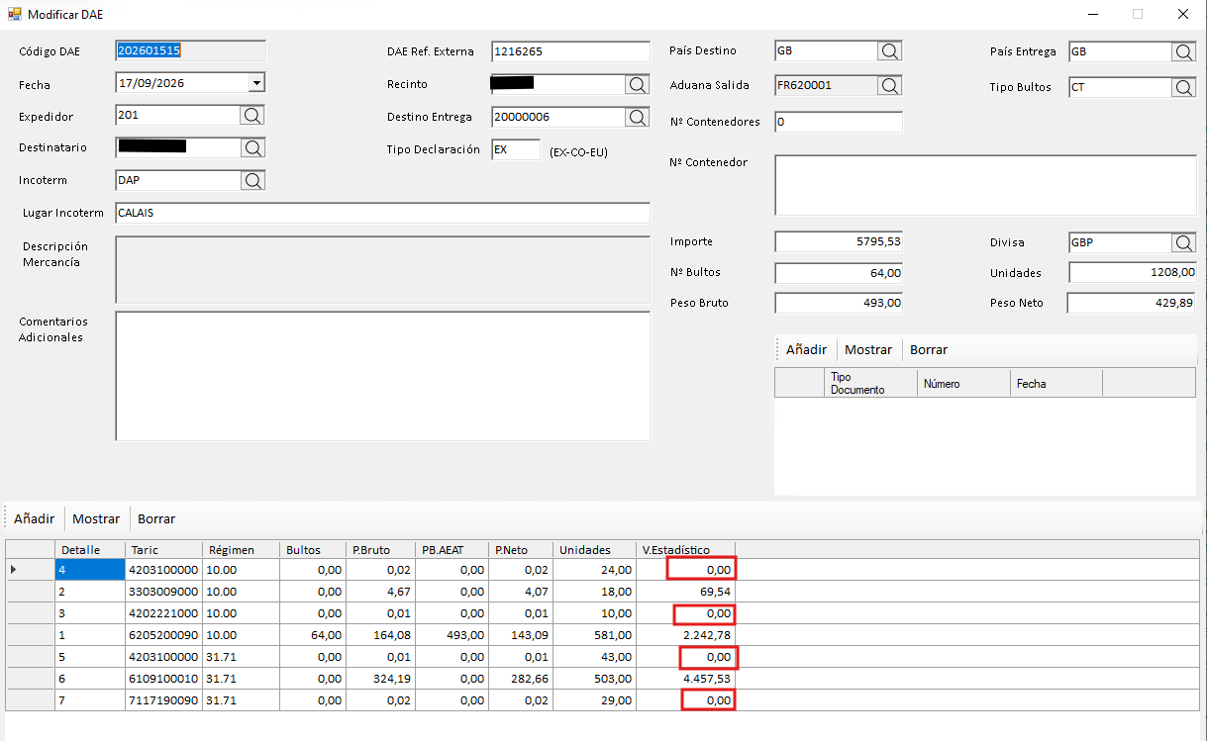Click the V.Estadístico column header
1207x741 pixels.
coord(688,550)
